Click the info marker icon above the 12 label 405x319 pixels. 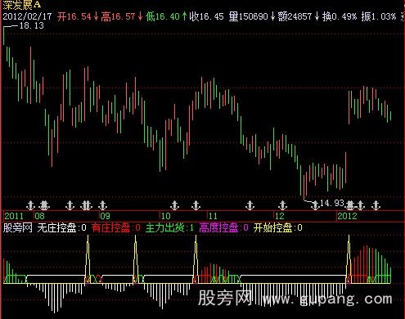[x=282, y=205]
